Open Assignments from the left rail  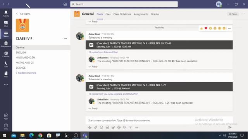click(6, 44)
